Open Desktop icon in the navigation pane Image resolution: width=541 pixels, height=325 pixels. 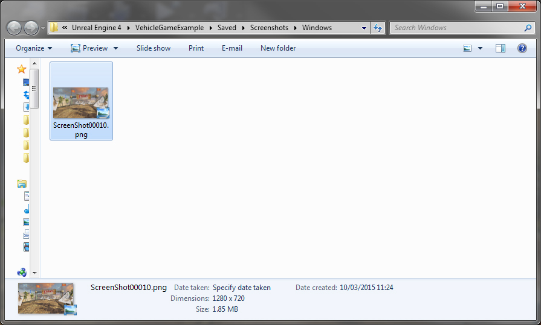(x=26, y=82)
